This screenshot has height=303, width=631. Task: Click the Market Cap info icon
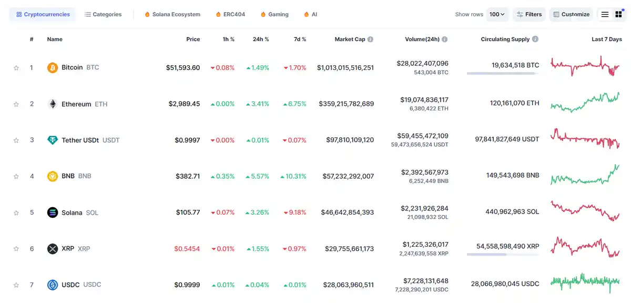(x=371, y=39)
